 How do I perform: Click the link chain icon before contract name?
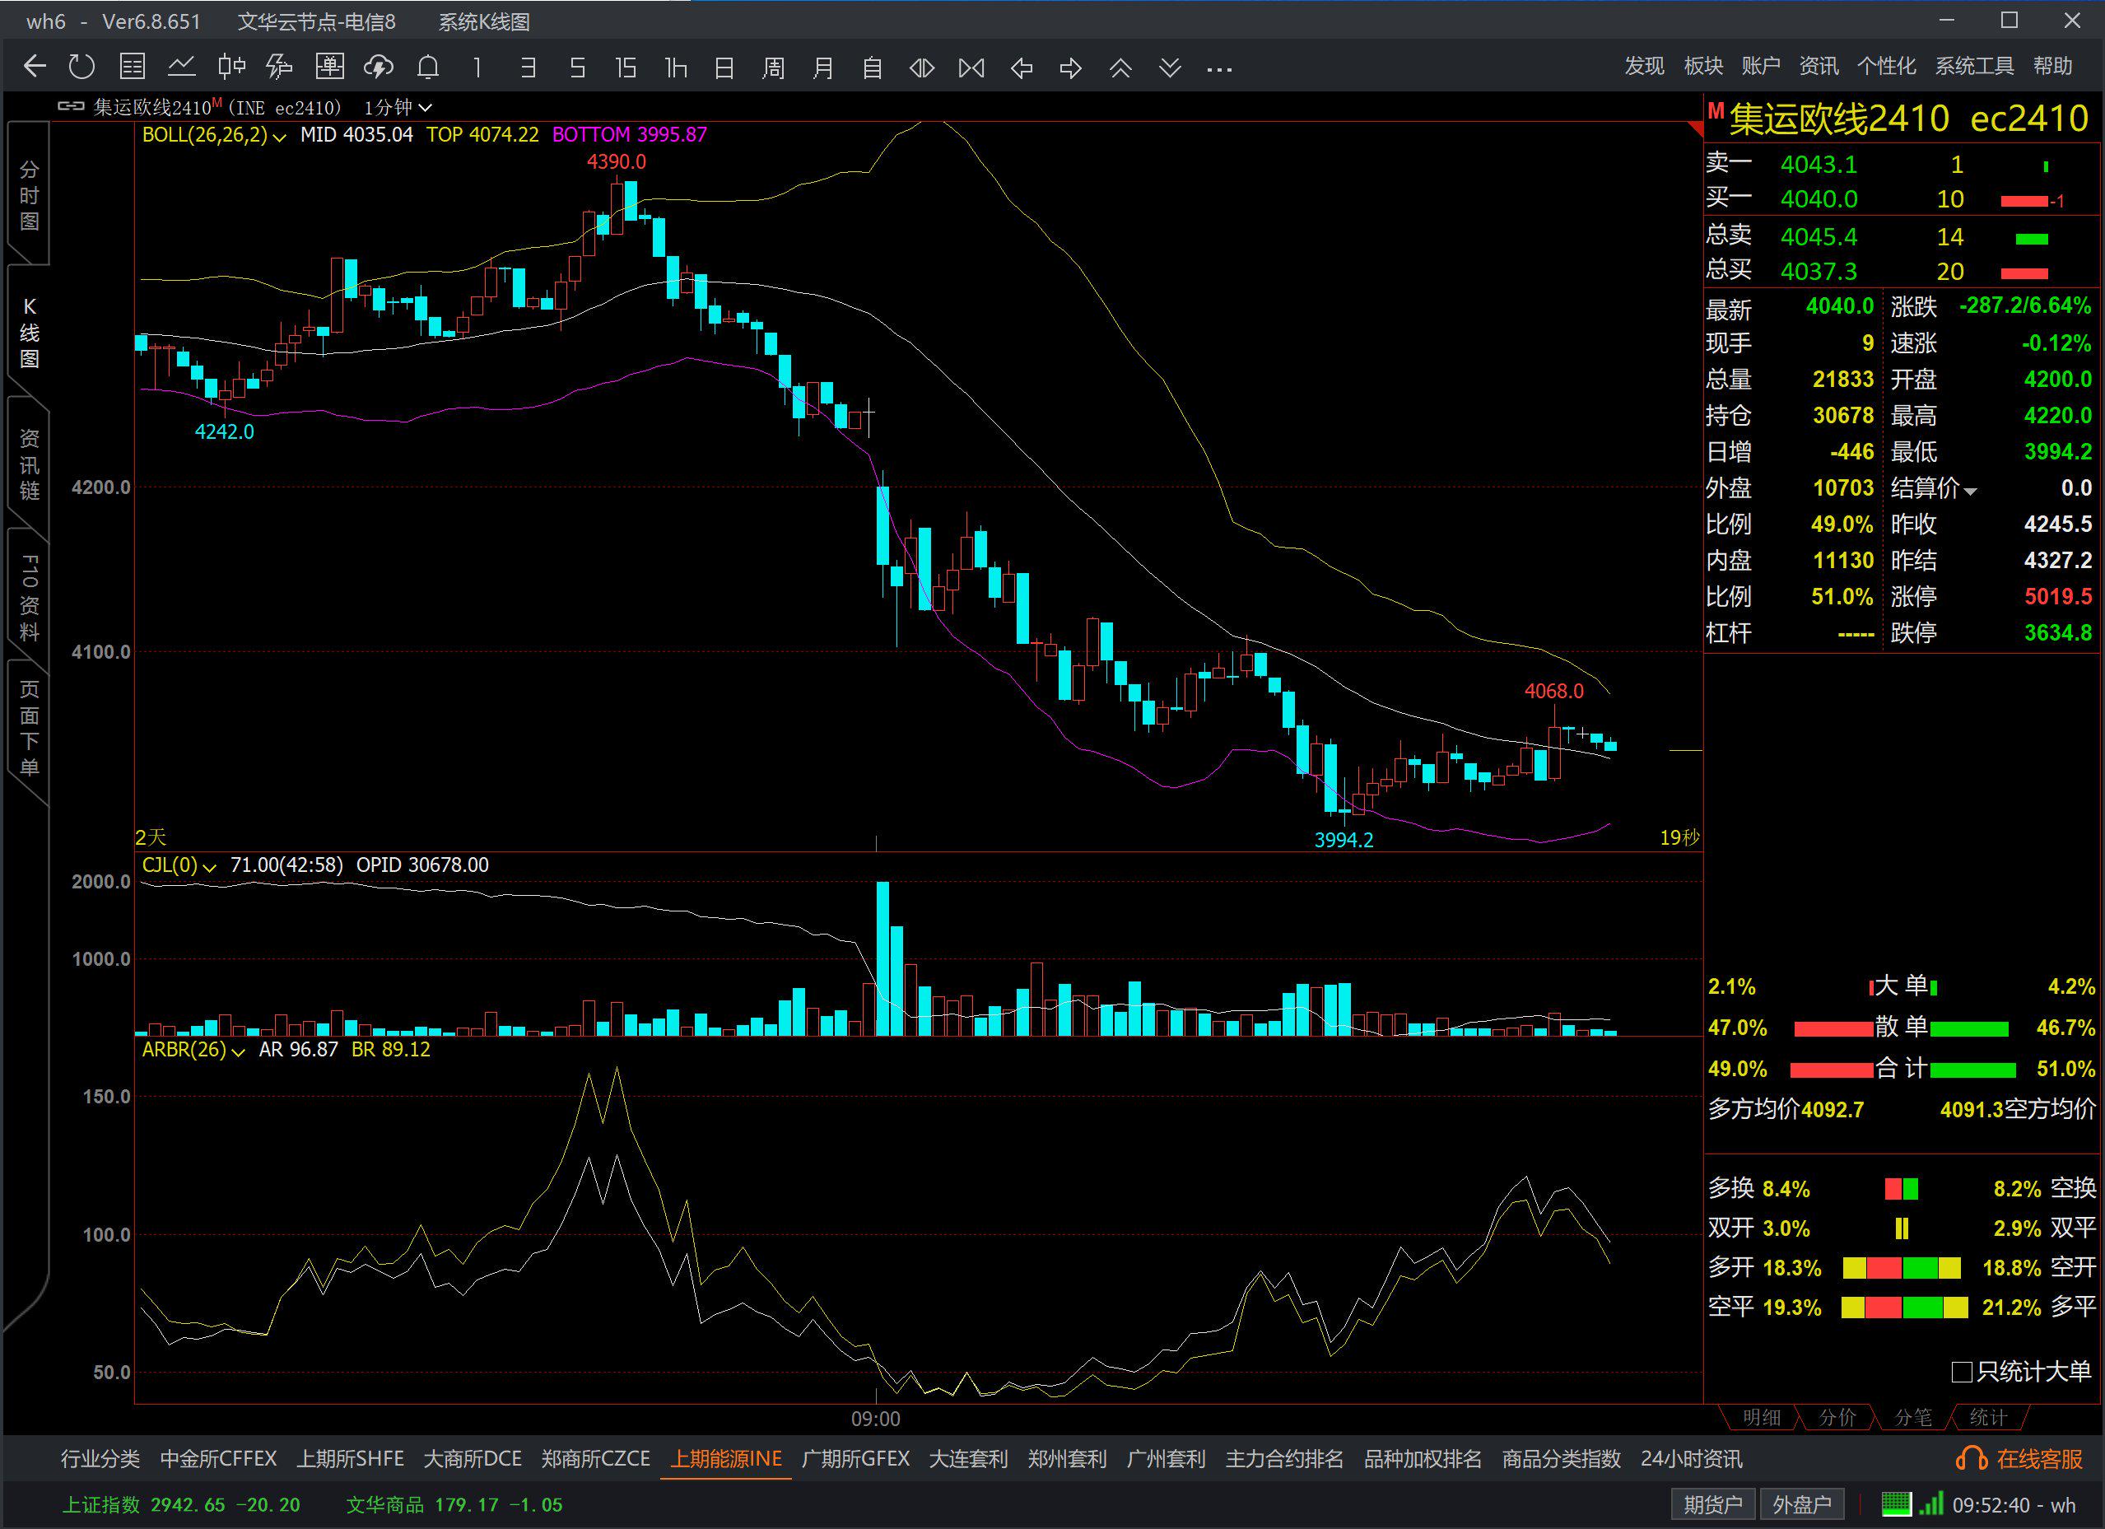click(x=71, y=107)
